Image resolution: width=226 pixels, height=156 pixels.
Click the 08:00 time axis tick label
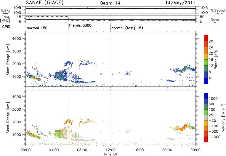point(82,150)
